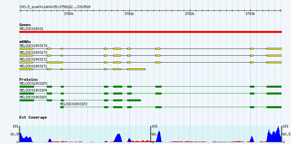Click the blue coverage peak near 3761.5k
Screen dimensions: 291x144
tap(159, 137)
